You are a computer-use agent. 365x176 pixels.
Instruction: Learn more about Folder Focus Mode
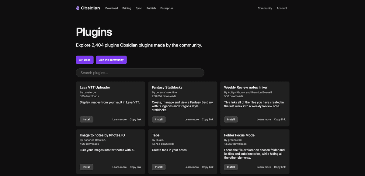[263, 167]
